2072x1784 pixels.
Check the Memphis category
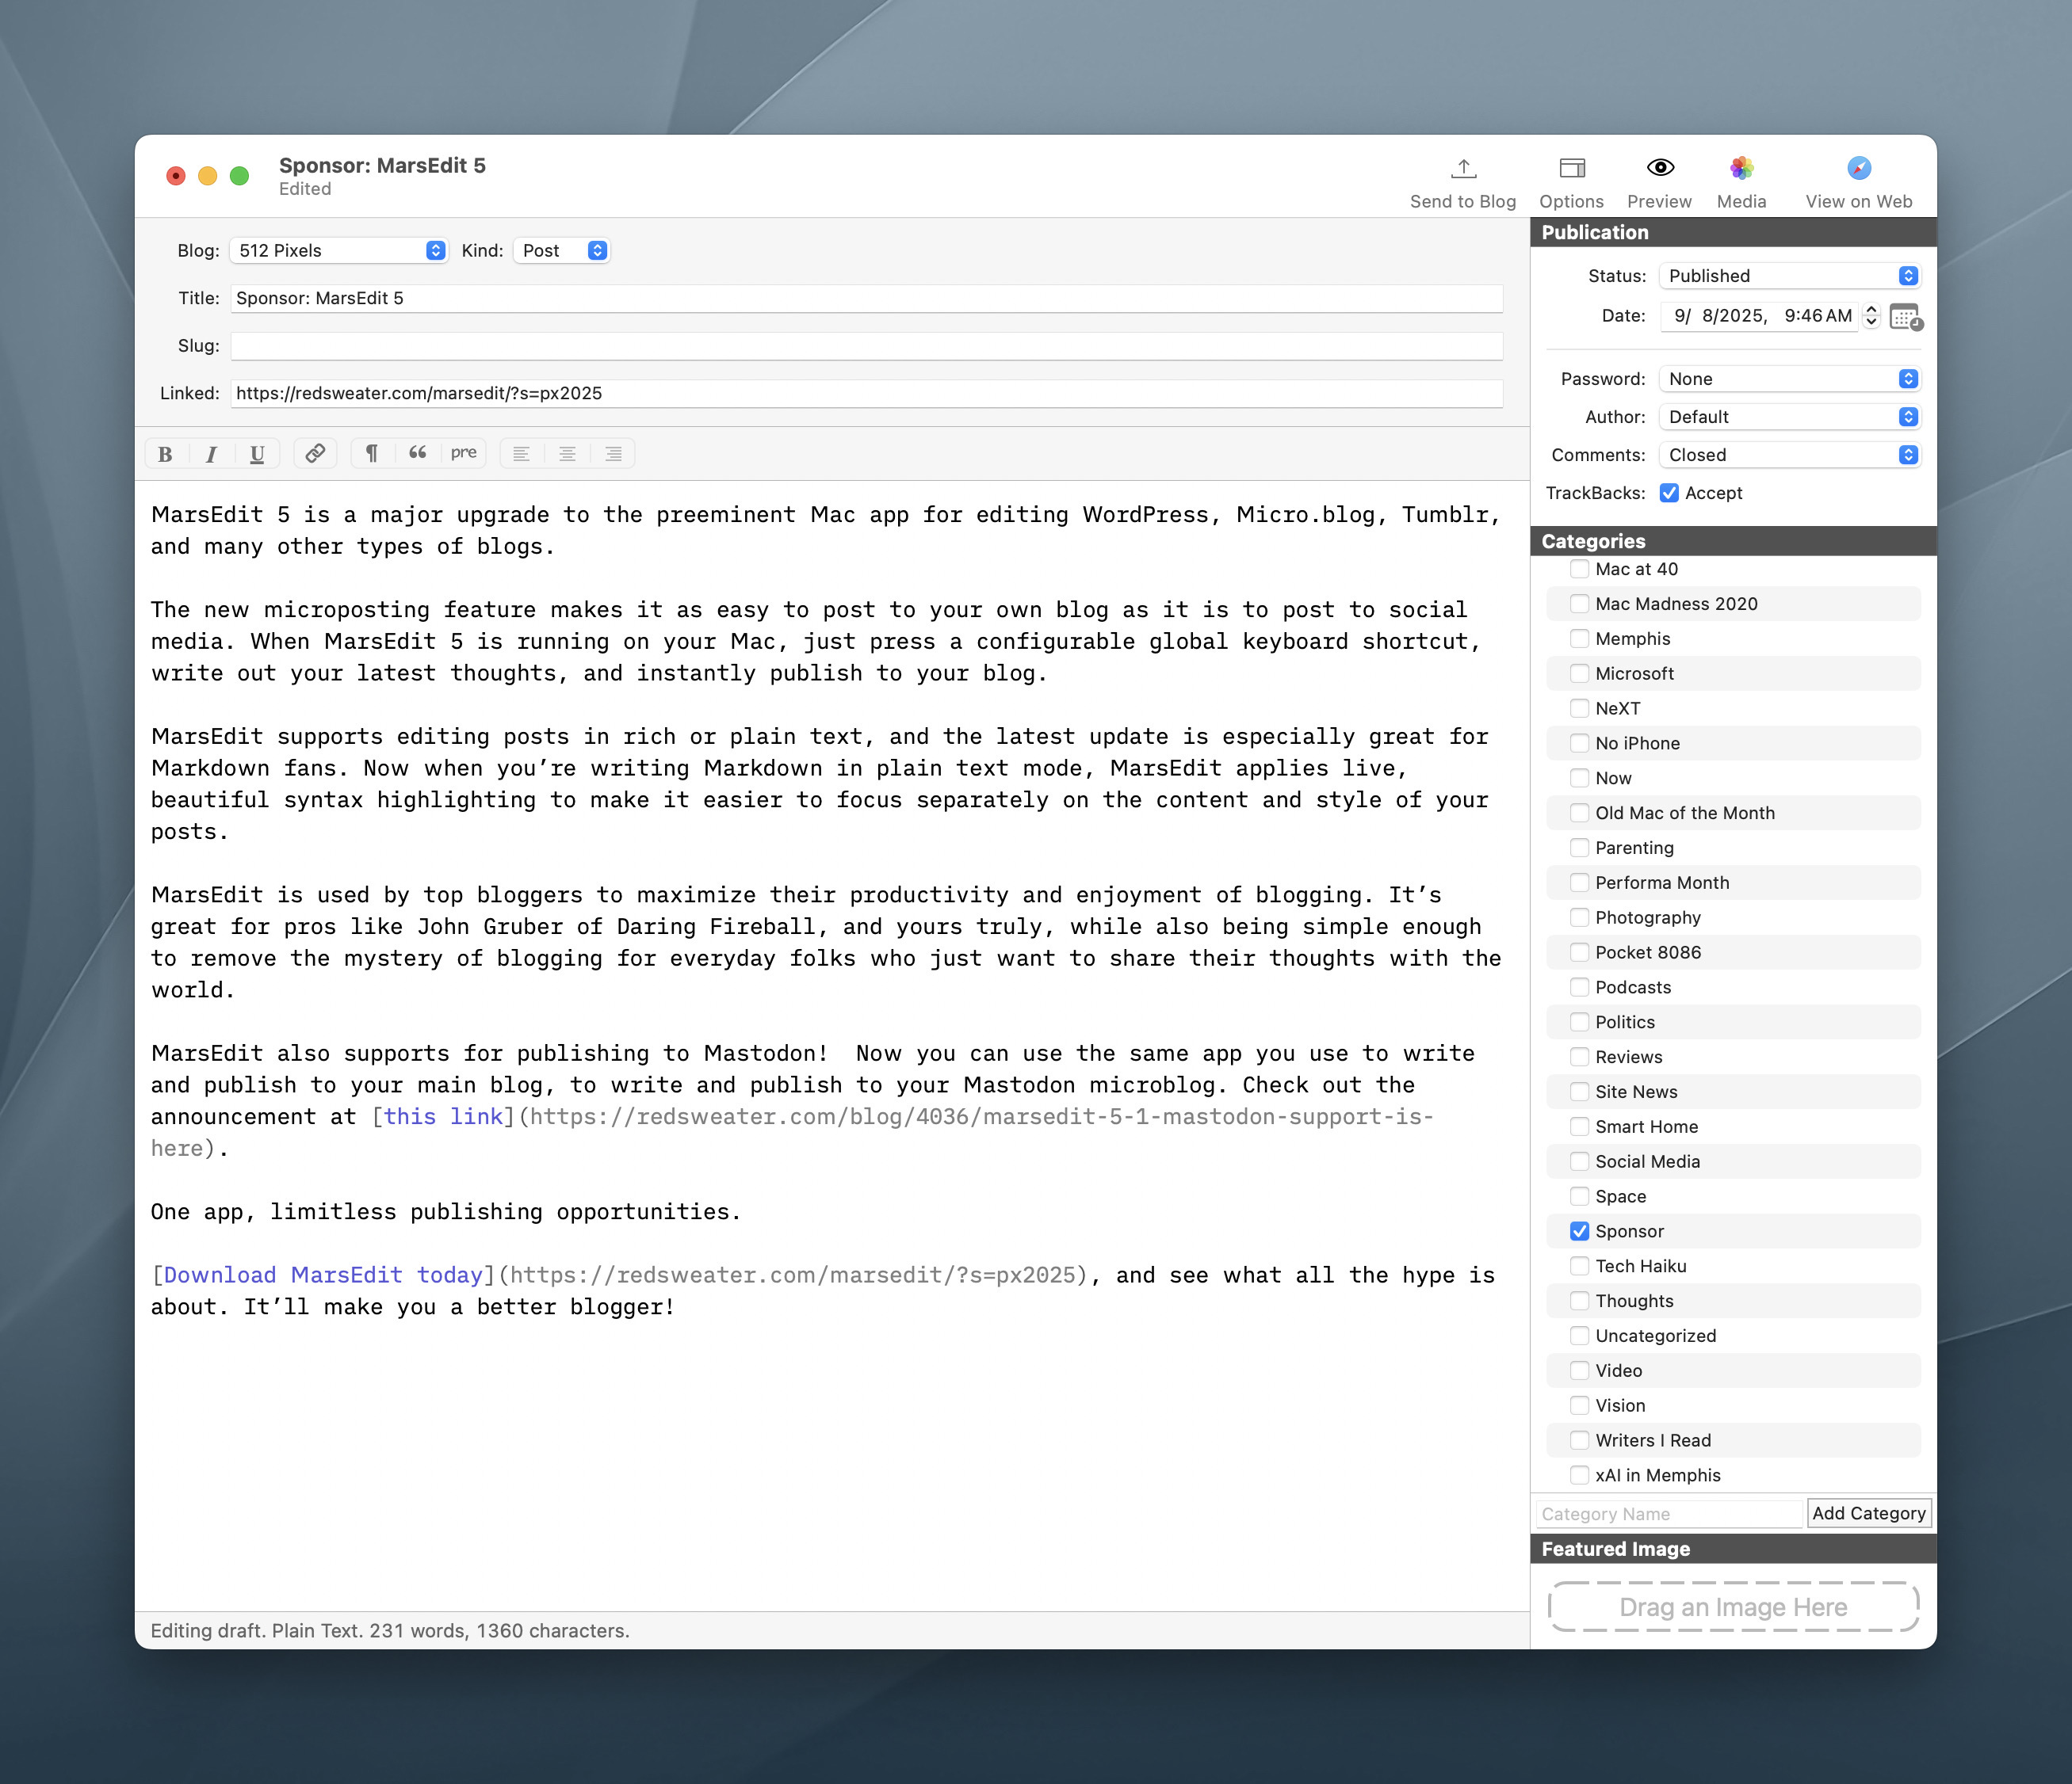point(1580,639)
